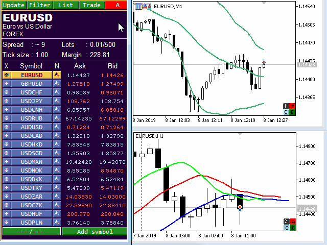Click the N chart icon for USDDKK
The height and width of the screenshot is (245, 327).
coord(57,179)
